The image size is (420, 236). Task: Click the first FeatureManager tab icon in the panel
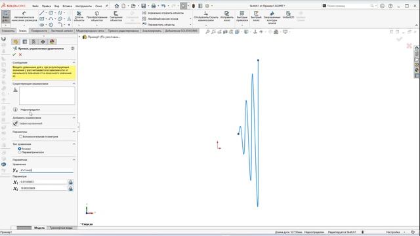(16, 42)
